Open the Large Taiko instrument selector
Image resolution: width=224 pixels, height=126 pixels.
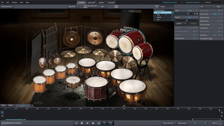coord(73,7)
